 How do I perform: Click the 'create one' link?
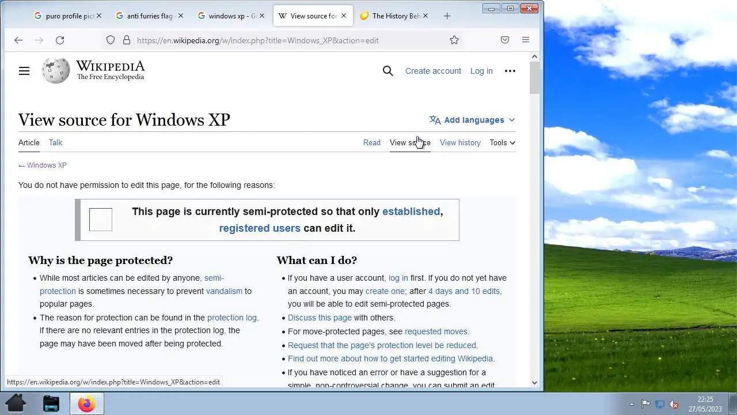point(385,291)
